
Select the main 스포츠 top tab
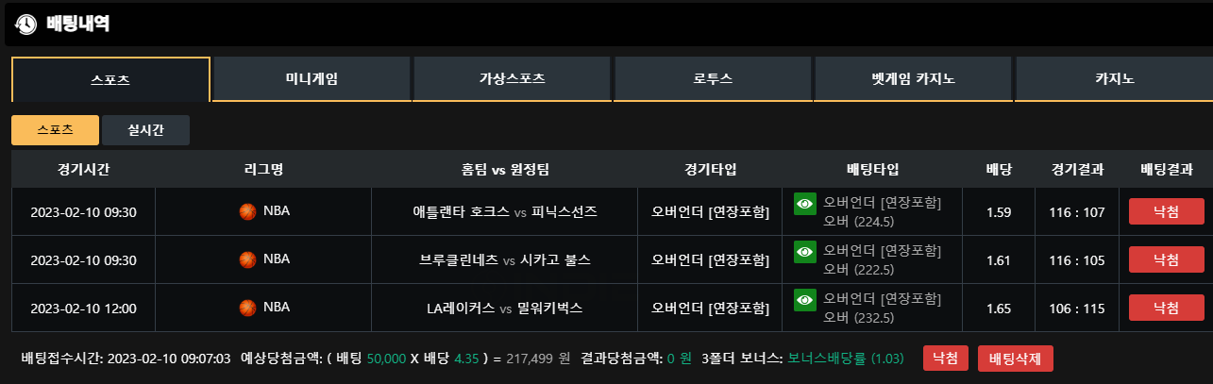coord(110,79)
